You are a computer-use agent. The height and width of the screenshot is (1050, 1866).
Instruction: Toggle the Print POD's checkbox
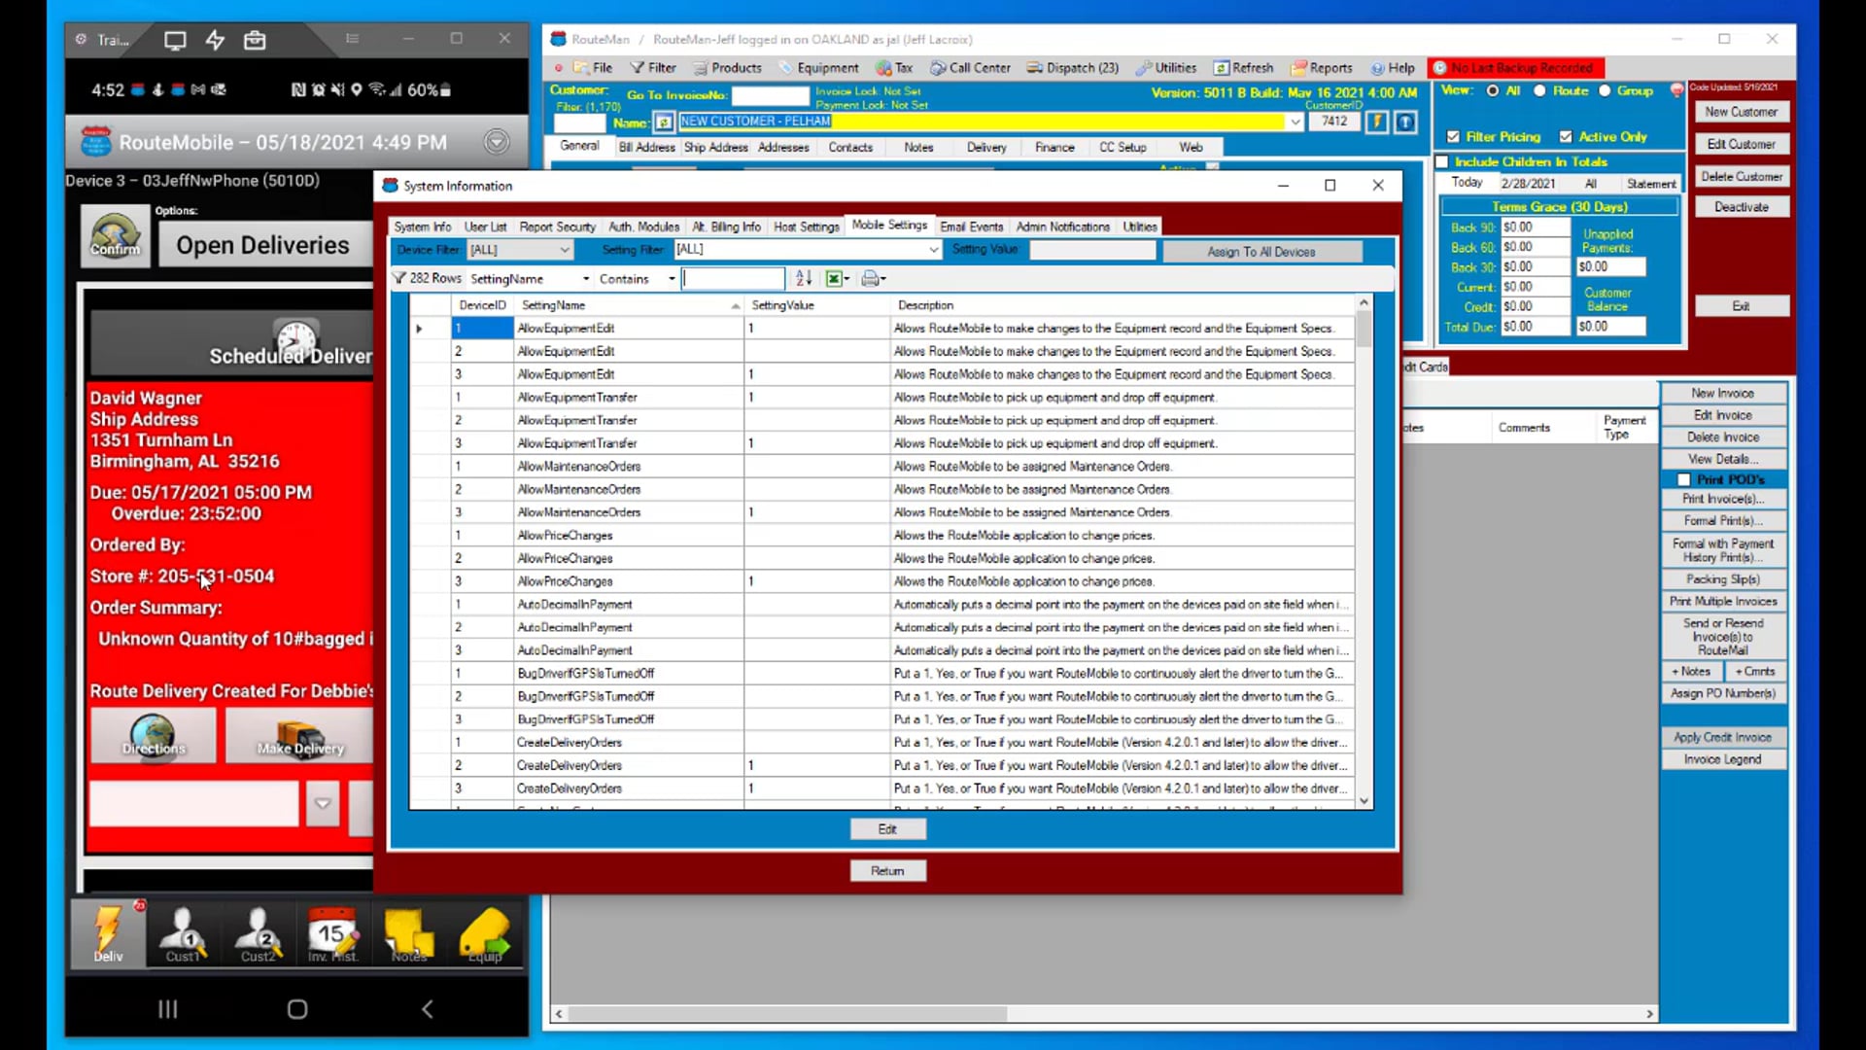click(x=1683, y=480)
